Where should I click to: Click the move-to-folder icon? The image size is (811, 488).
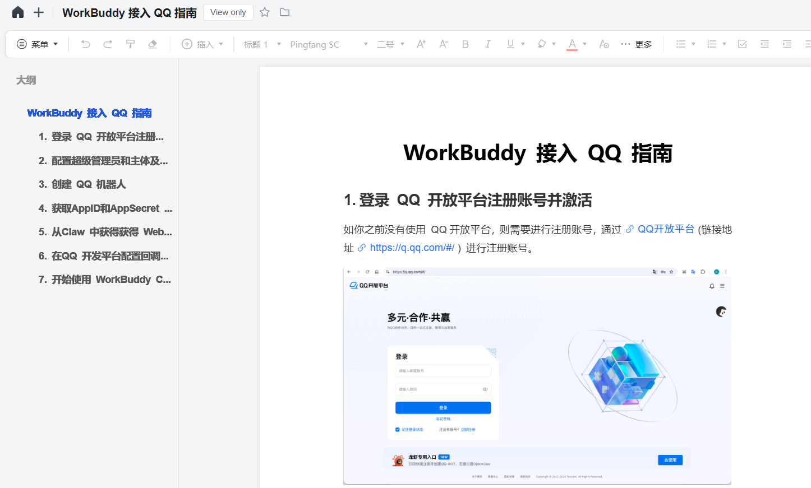coord(285,12)
